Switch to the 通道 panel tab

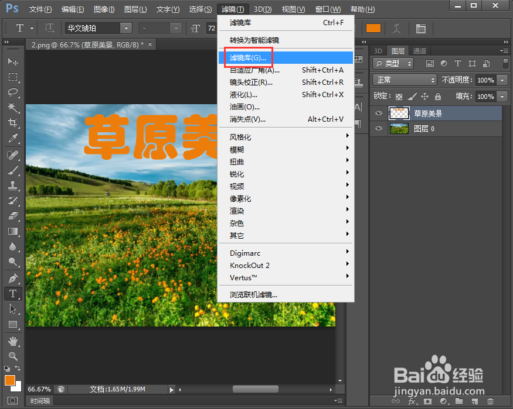pos(420,51)
